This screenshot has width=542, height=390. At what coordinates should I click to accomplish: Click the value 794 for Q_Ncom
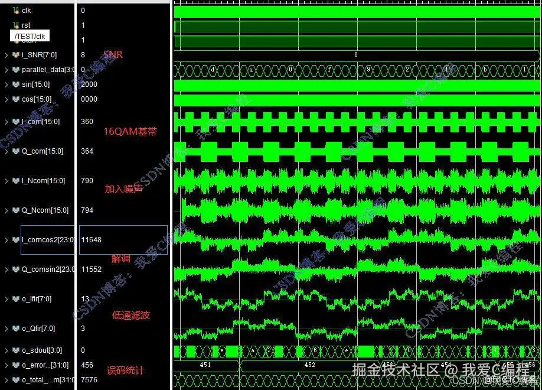pos(87,210)
